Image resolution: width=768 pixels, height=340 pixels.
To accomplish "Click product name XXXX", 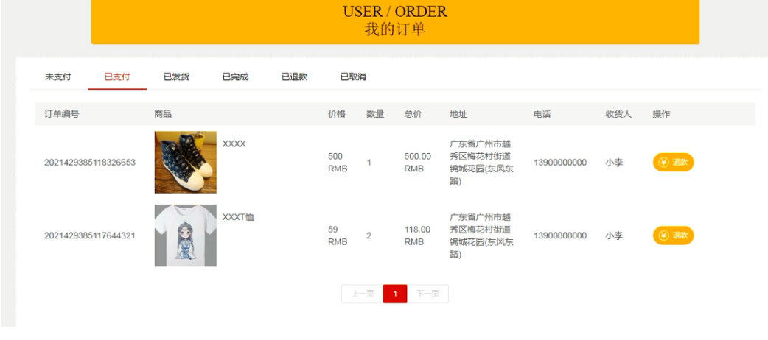I will [234, 144].
